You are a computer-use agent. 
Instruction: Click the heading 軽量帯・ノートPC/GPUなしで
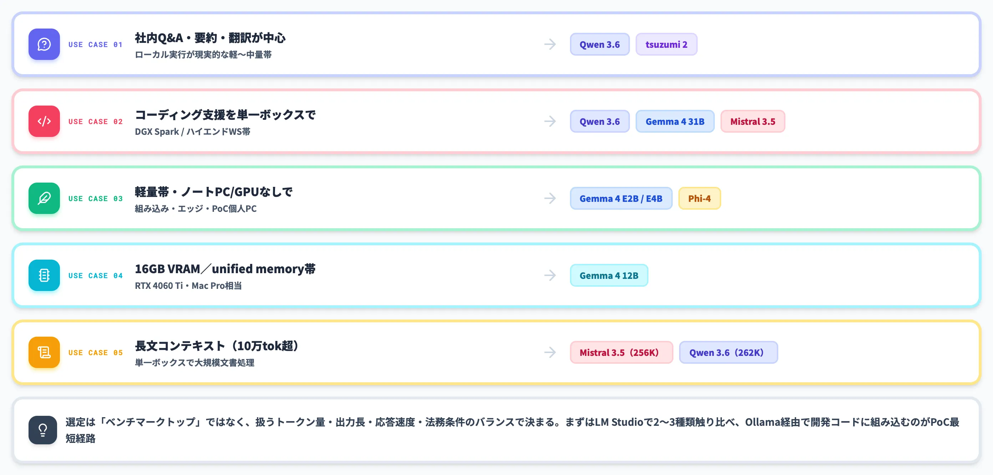(214, 191)
